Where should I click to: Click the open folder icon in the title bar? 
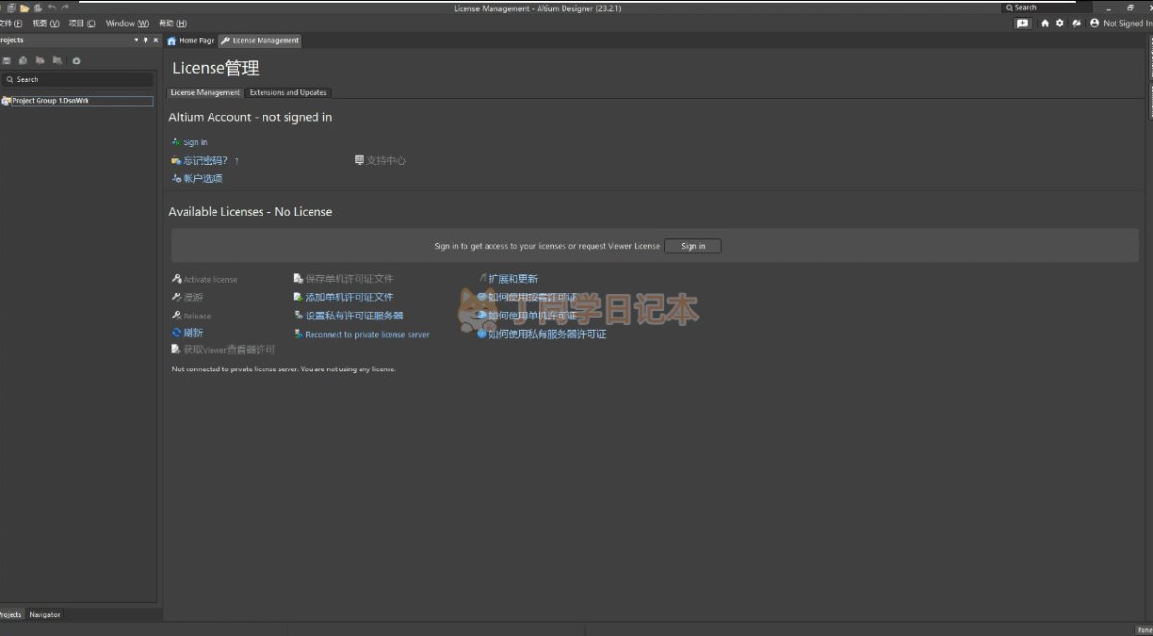(24, 8)
